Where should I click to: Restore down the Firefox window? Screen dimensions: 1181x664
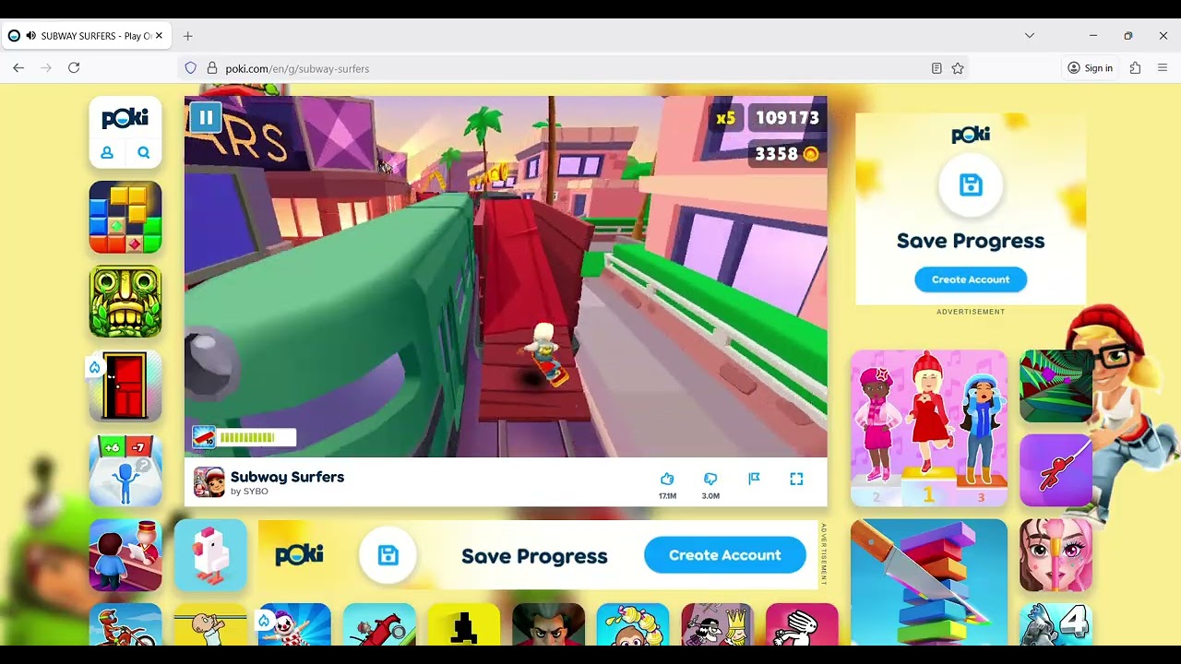click(x=1127, y=36)
